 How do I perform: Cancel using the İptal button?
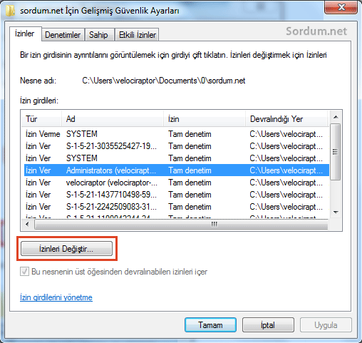[x=268, y=325]
